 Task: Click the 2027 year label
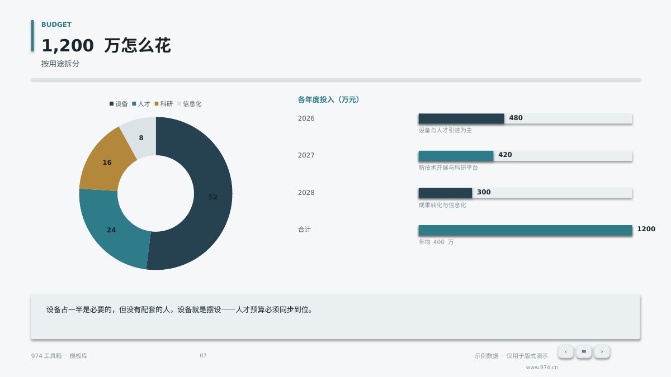pos(306,155)
